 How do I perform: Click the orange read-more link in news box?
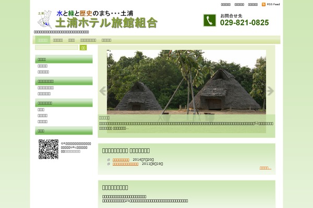pyautogui.click(x=266, y=168)
